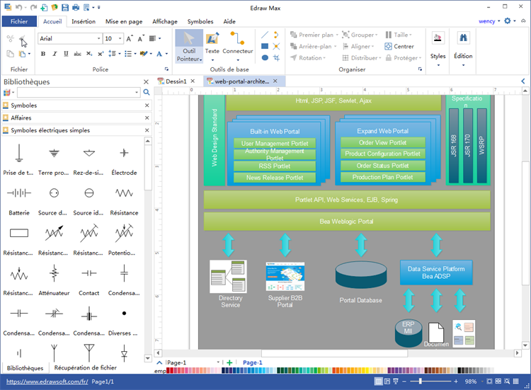Choose the Connecteur tool
Screen dimensions: 531x390
point(238,44)
